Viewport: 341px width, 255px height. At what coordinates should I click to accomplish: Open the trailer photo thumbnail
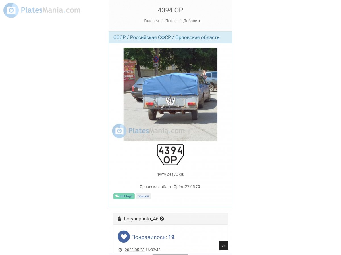point(170,94)
